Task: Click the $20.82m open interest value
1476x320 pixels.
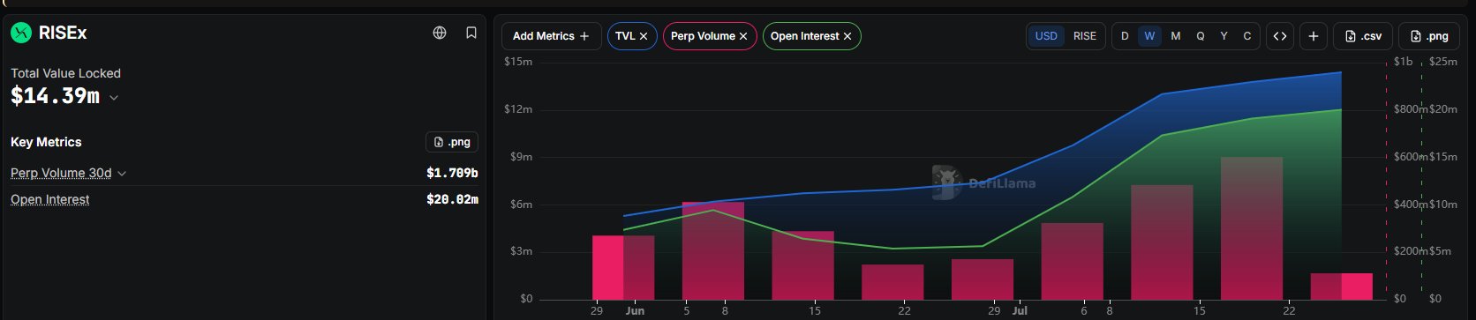Action: (452, 199)
